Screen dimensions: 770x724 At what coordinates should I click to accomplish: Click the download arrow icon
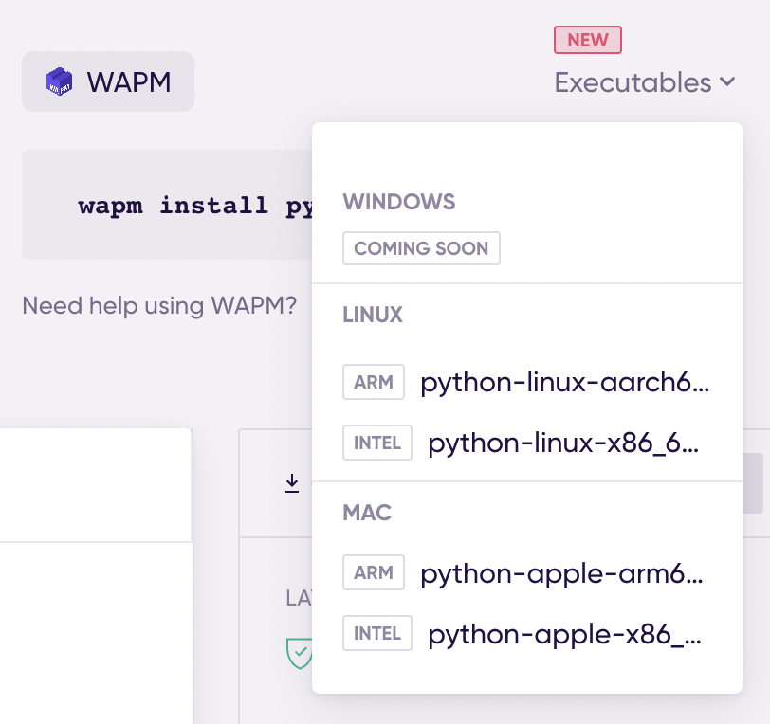pyautogui.click(x=291, y=483)
